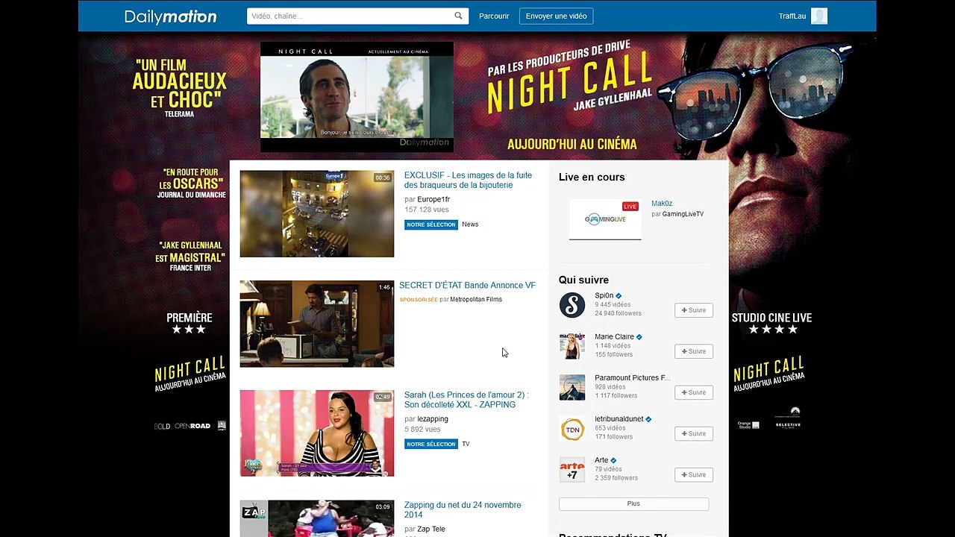The width and height of the screenshot is (955, 537).
Task: Follow Paramount Pictures with Suivre button
Action: click(694, 392)
